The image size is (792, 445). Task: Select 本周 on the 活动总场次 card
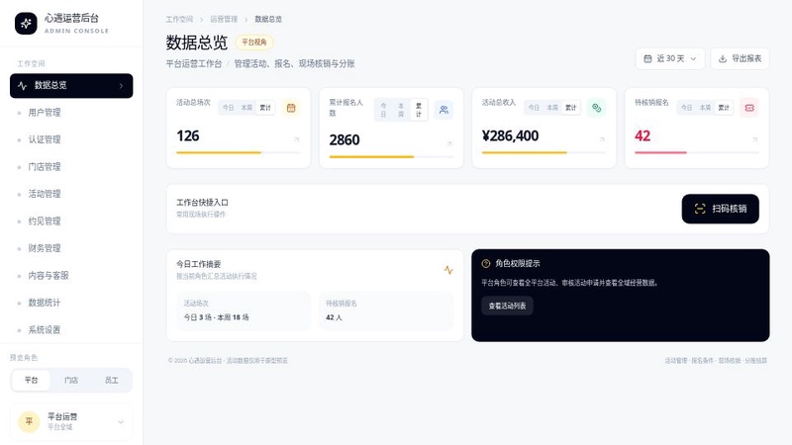247,108
